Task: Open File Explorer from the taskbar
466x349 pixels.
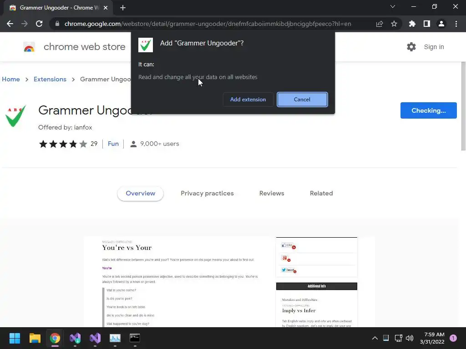Action: 35,338
